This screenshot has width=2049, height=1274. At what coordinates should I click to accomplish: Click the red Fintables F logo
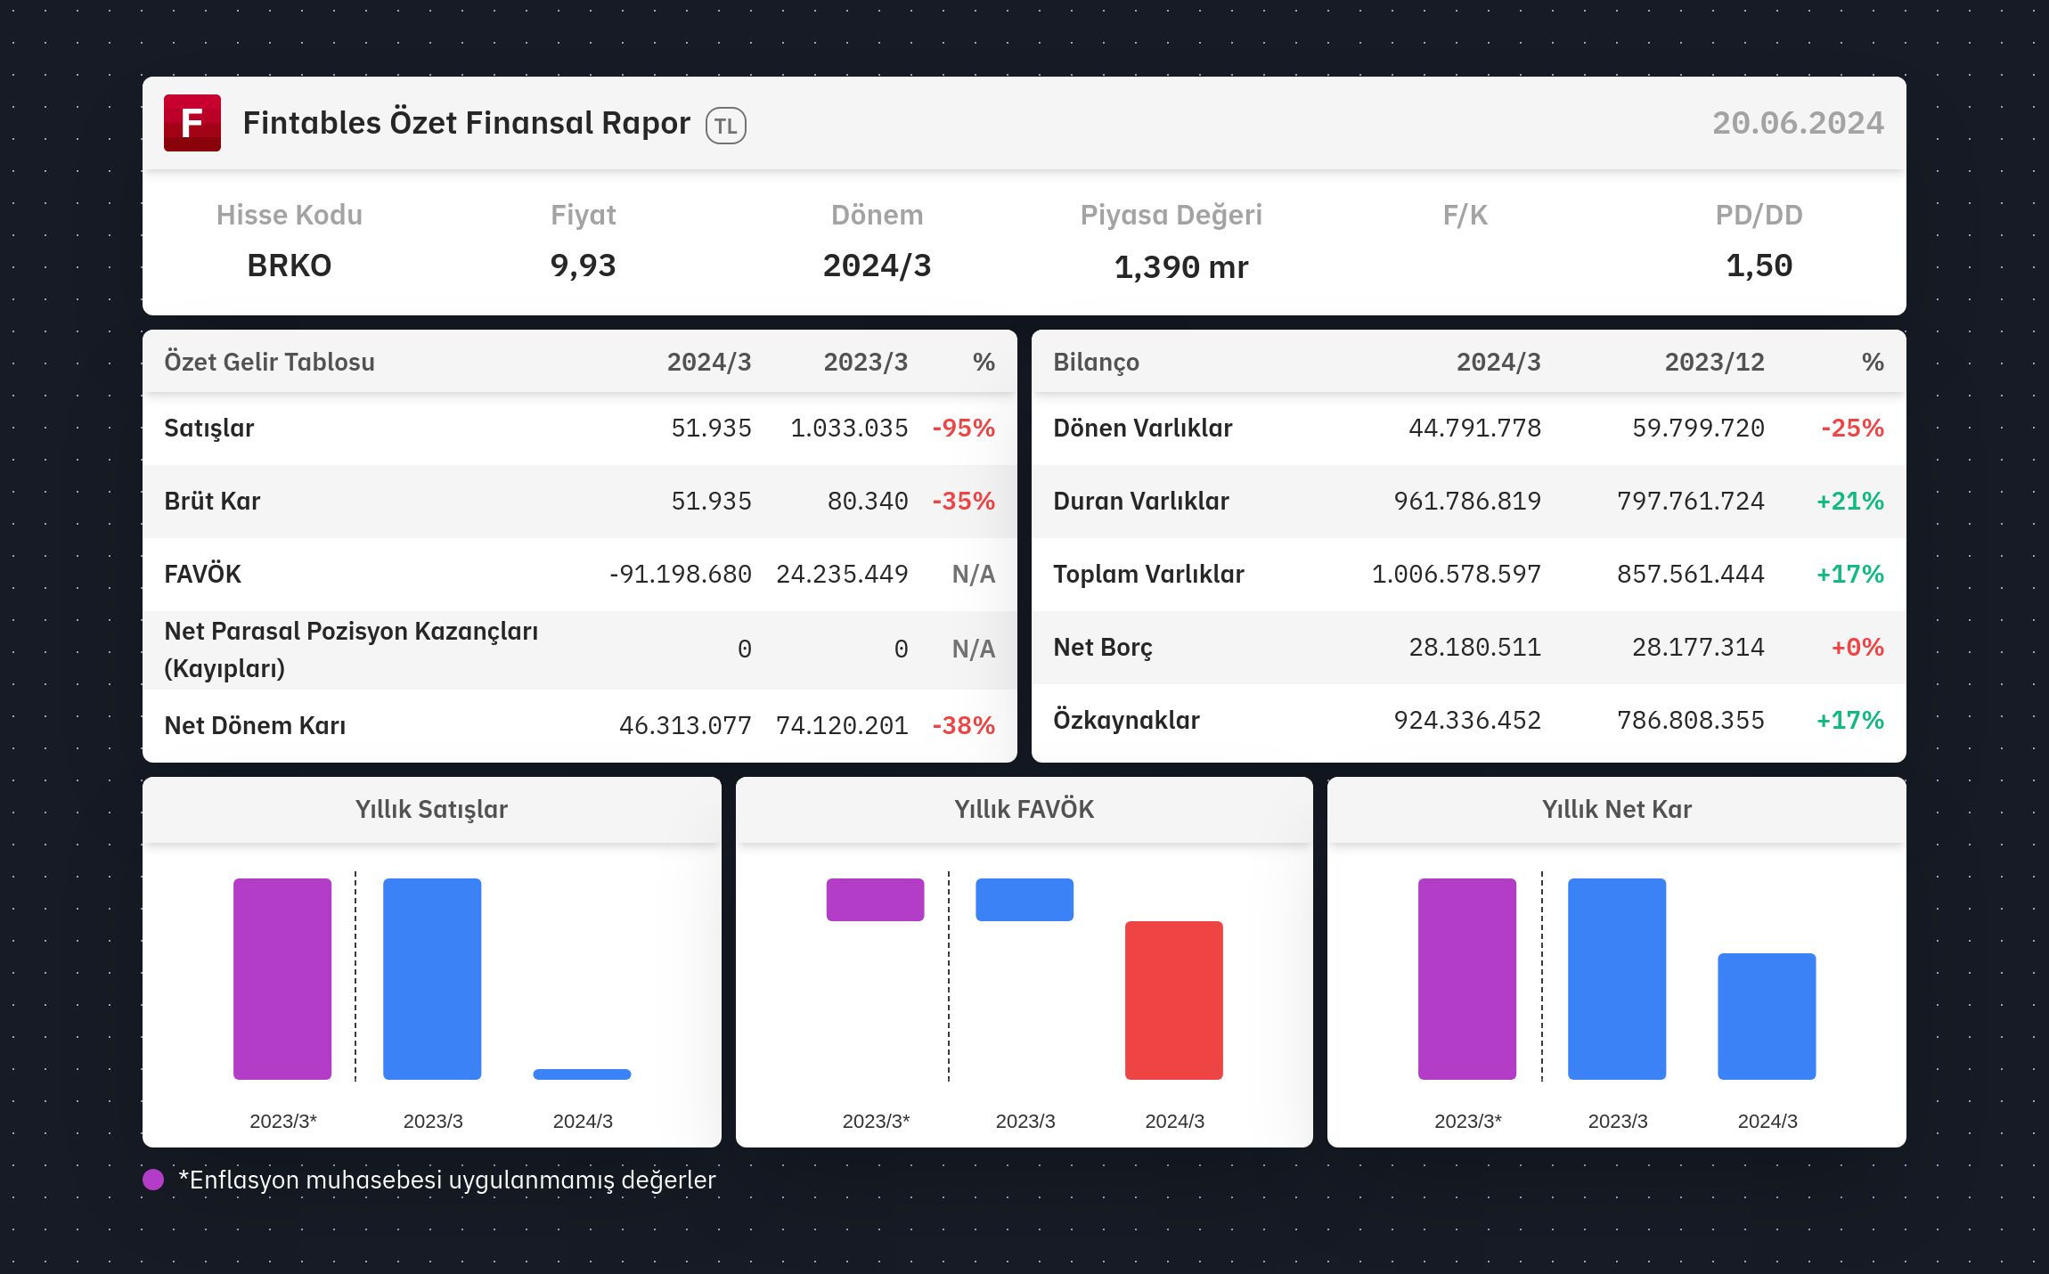click(192, 123)
